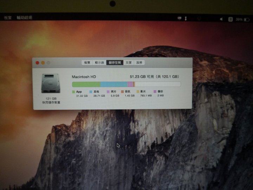Click the Macintosh HD volume name
The image size is (253, 190).
[84, 77]
